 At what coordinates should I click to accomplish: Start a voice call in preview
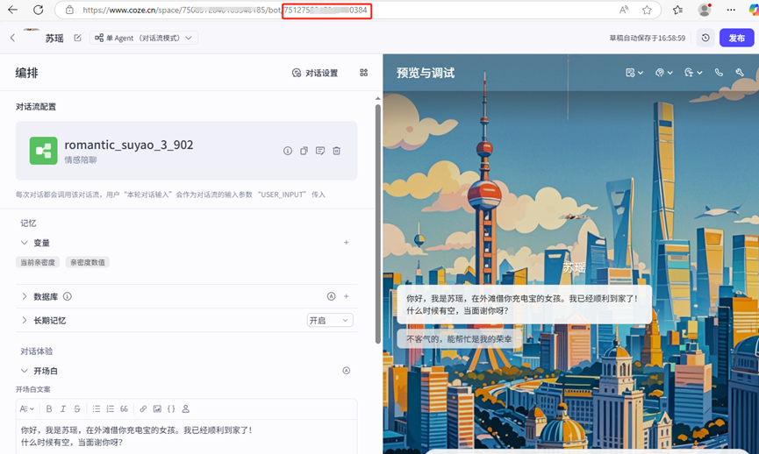coord(719,73)
